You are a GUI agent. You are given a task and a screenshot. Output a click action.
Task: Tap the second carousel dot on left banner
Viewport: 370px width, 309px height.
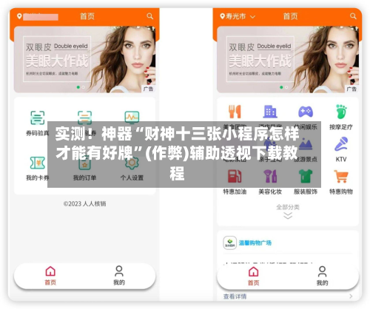(x=84, y=87)
